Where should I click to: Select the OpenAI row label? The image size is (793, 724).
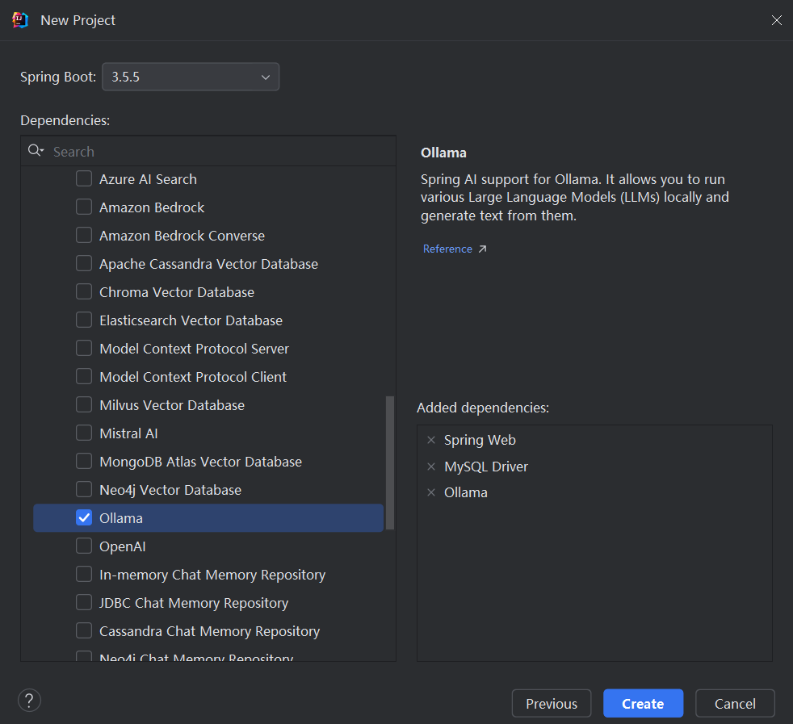click(x=123, y=546)
